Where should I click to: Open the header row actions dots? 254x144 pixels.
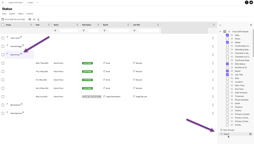[214, 25]
